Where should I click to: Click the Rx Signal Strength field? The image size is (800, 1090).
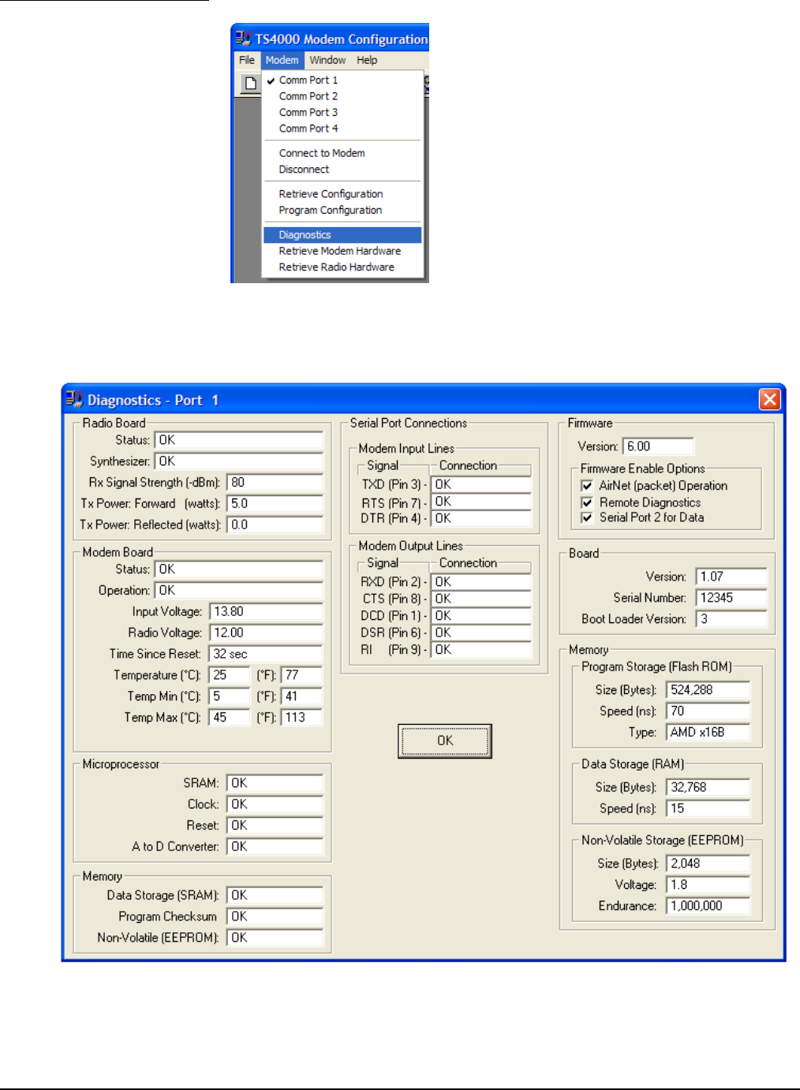point(275,483)
